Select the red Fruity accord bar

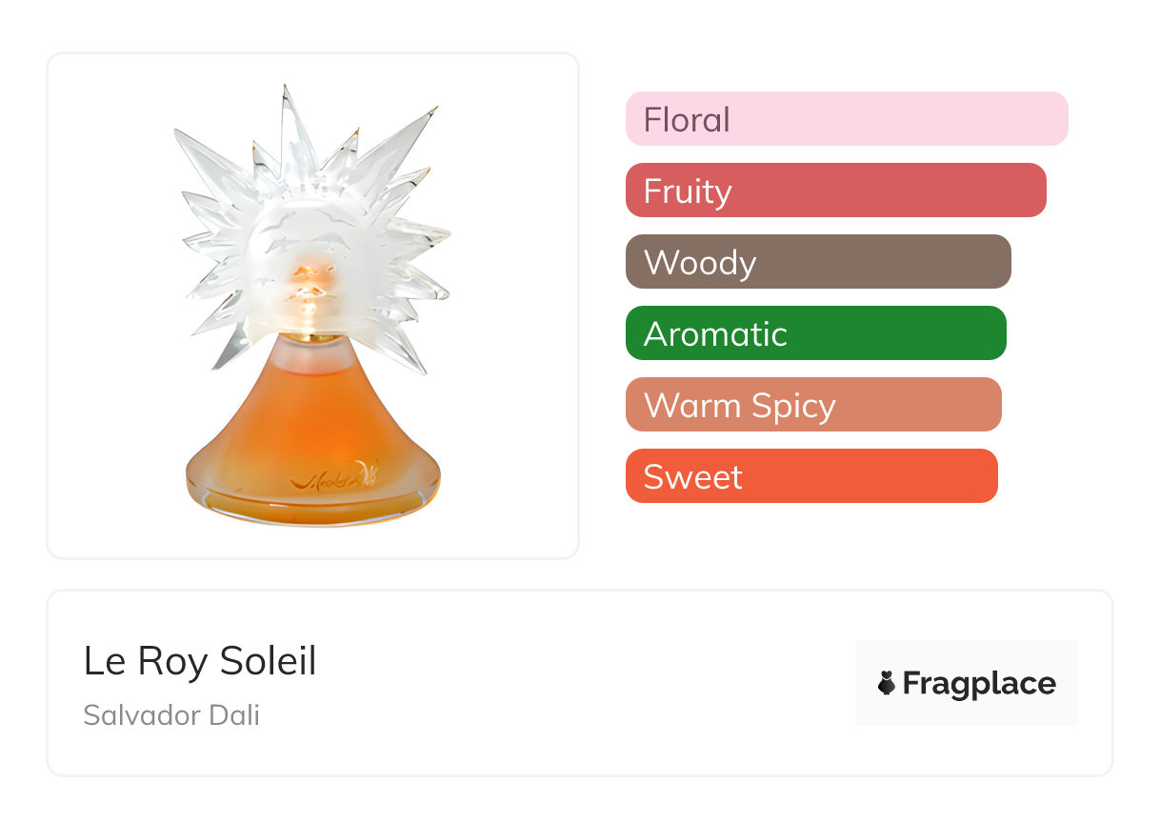click(x=835, y=191)
